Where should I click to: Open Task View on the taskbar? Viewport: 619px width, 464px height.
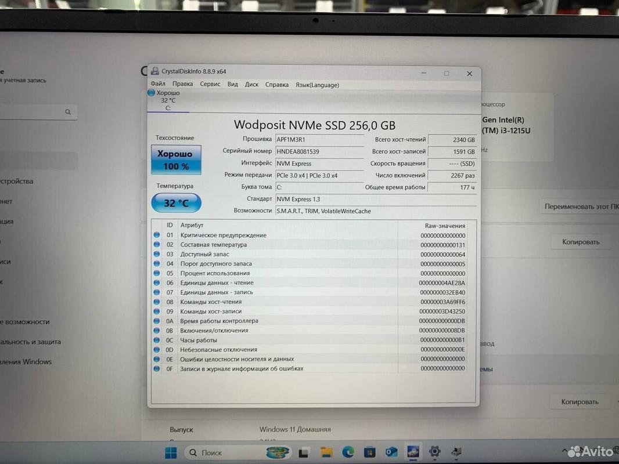[x=303, y=452]
